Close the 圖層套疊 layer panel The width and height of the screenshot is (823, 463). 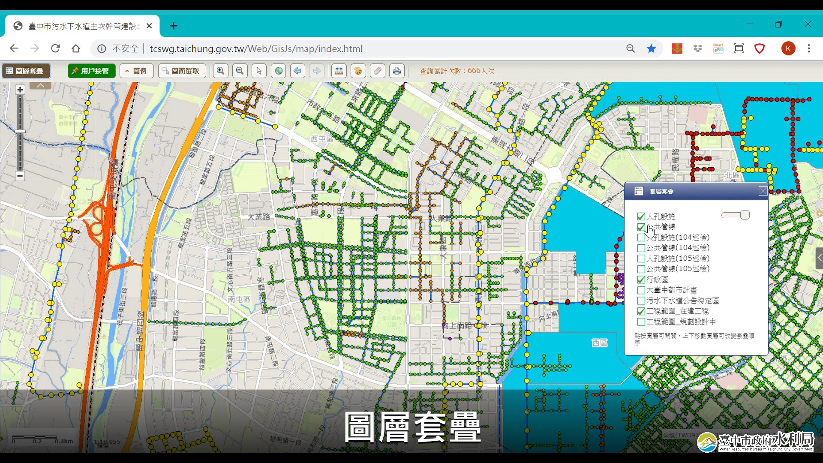pyautogui.click(x=763, y=191)
